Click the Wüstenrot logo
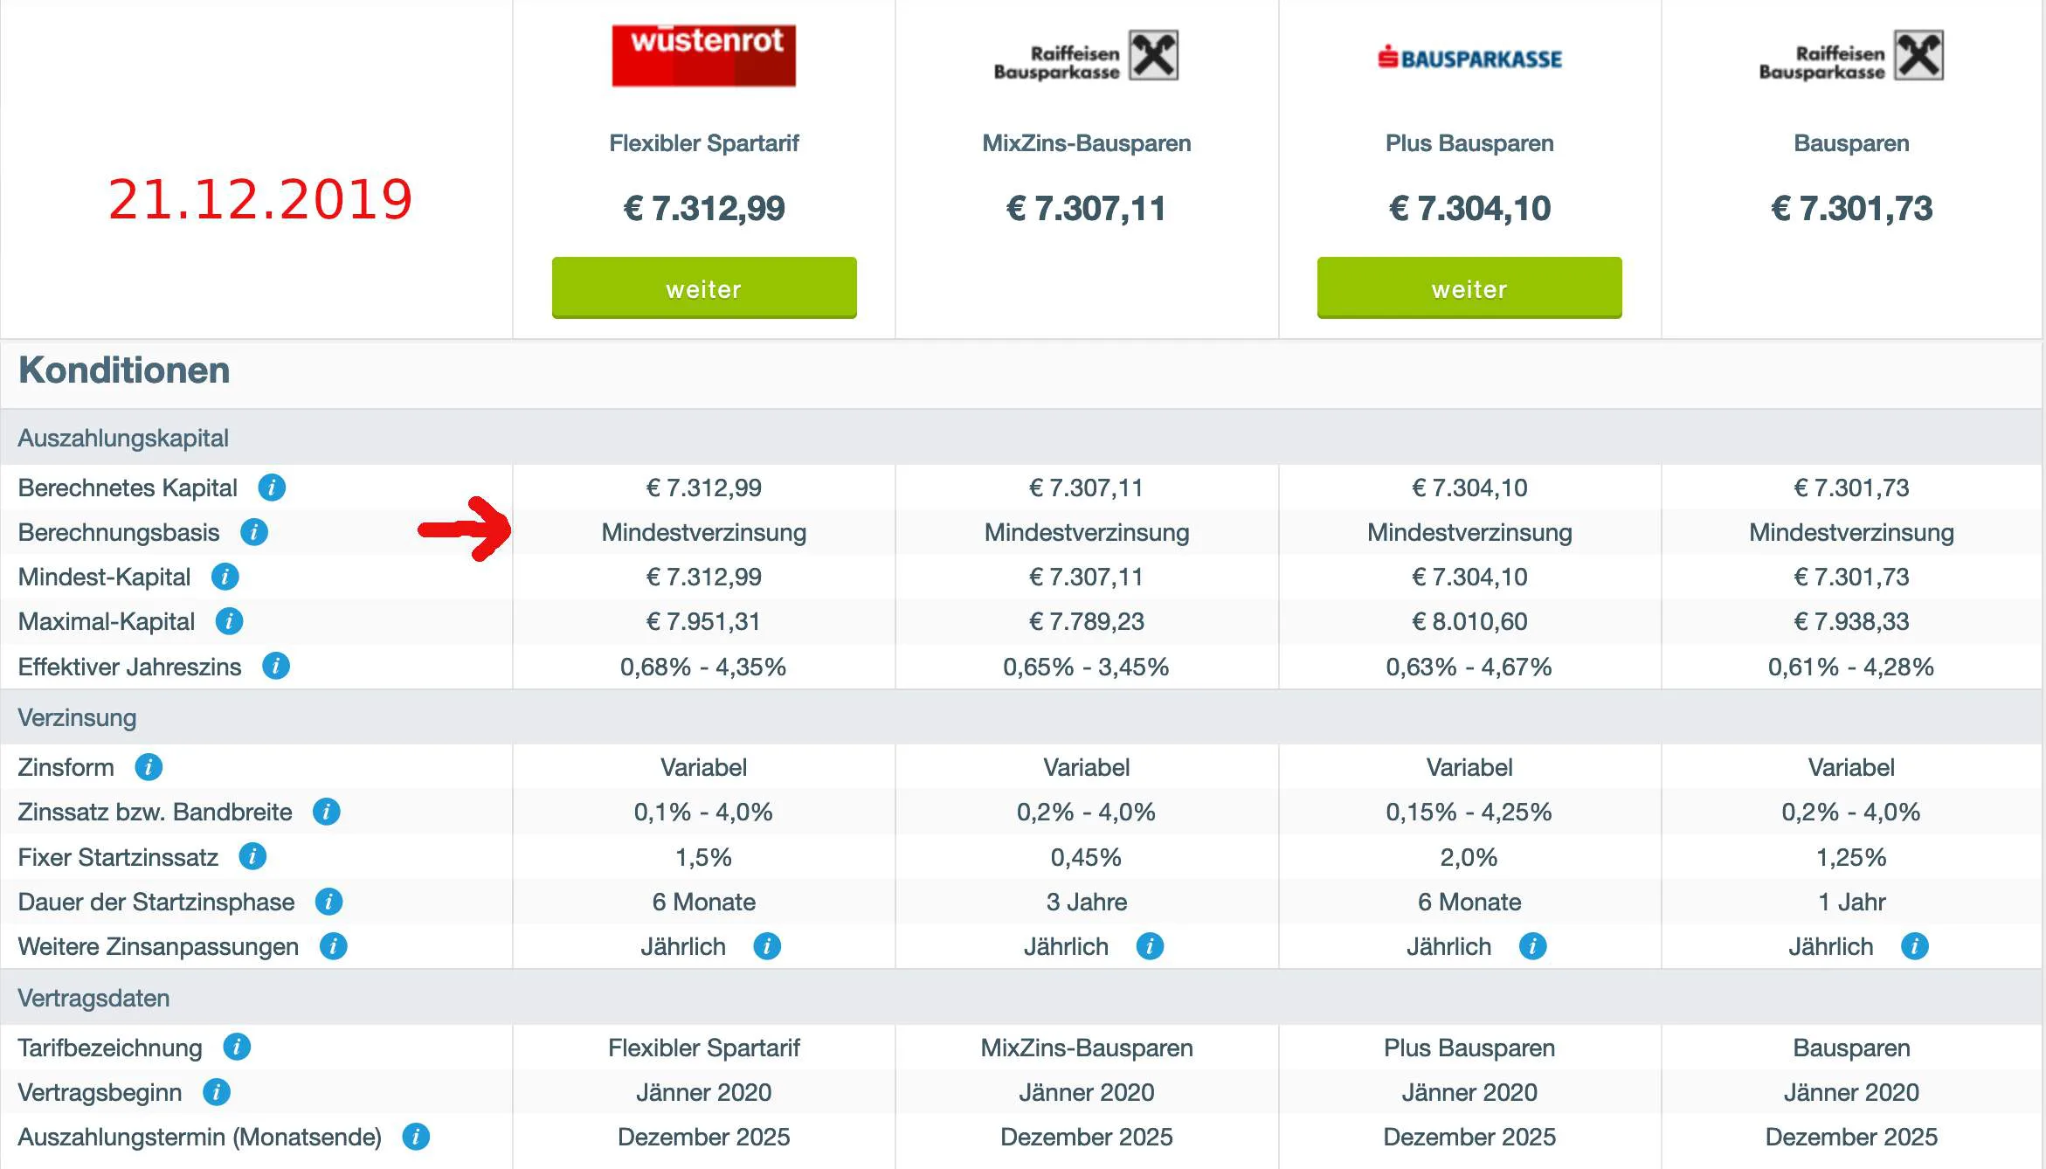Image resolution: width=2046 pixels, height=1169 pixels. coord(704,55)
